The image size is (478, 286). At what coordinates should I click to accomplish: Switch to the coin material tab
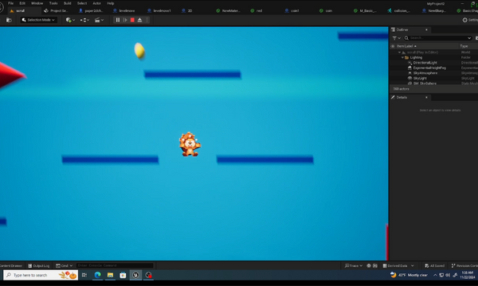(326, 10)
